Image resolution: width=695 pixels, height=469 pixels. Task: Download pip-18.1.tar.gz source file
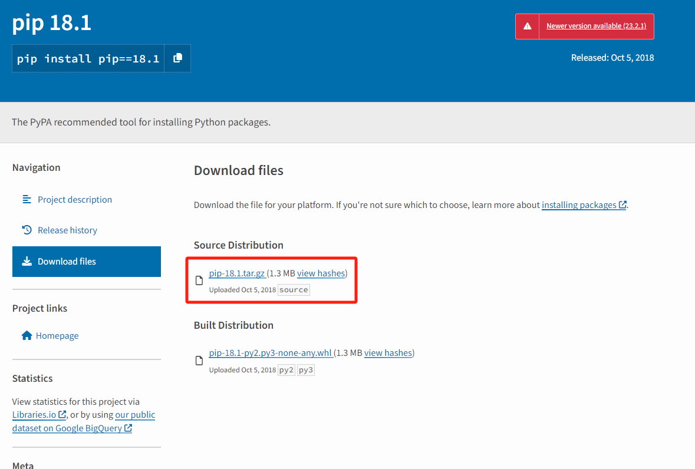pyautogui.click(x=237, y=273)
